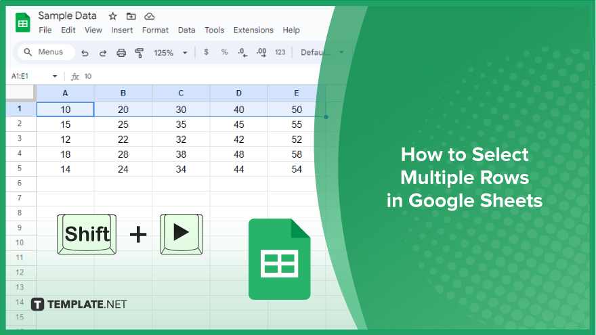
Task: Select row 5 header
Action: pos(20,169)
